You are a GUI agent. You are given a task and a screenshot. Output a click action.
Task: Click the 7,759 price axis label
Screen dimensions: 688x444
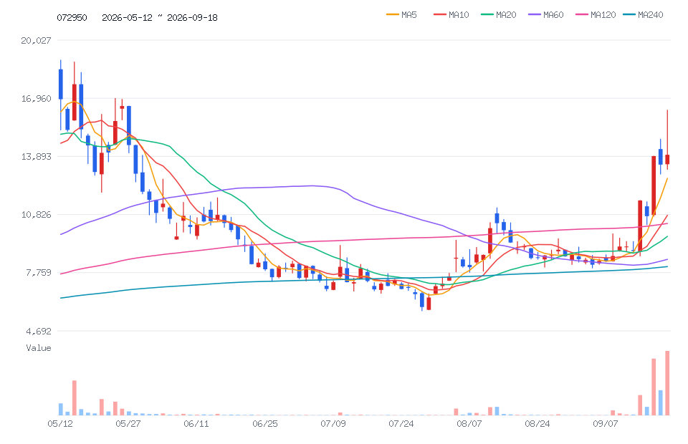click(39, 273)
